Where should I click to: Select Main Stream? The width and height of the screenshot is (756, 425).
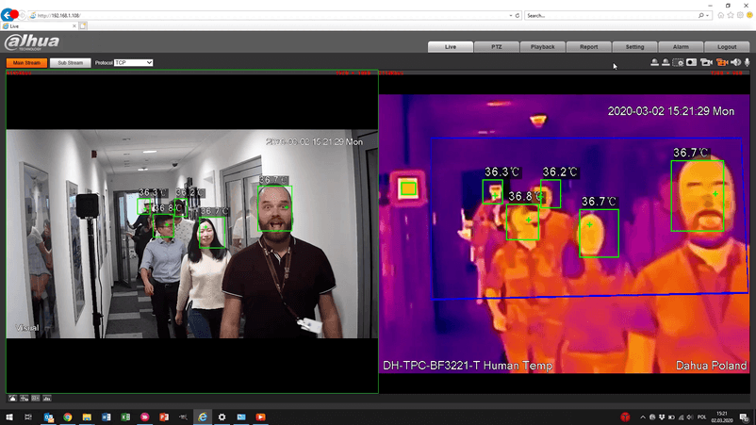[x=25, y=63]
